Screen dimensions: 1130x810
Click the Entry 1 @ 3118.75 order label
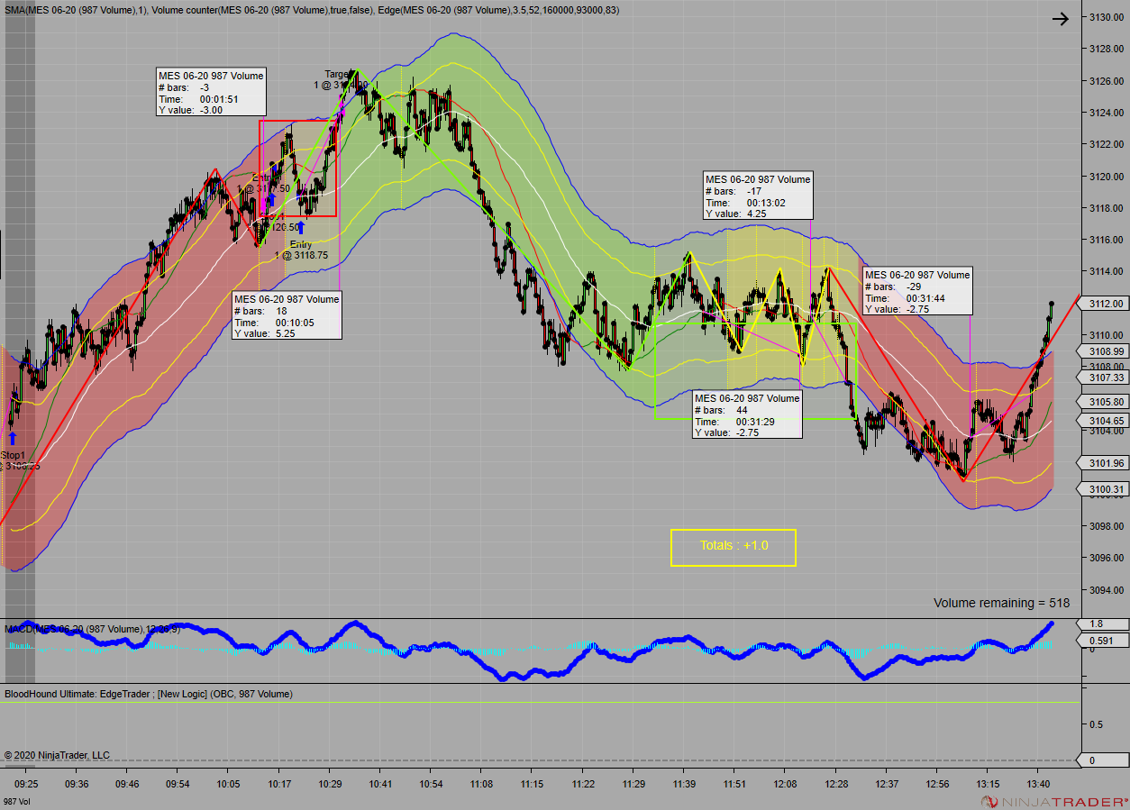pos(301,250)
